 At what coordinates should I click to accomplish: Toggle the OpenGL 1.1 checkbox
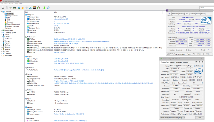[194, 114]
